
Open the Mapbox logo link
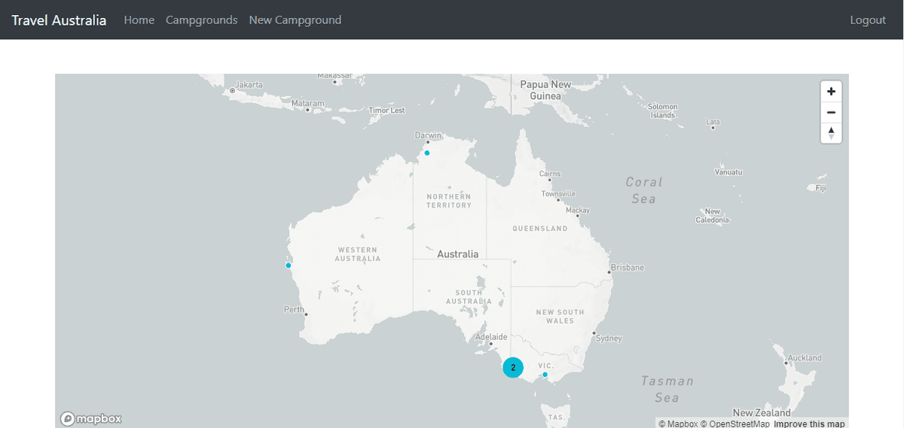point(91,418)
